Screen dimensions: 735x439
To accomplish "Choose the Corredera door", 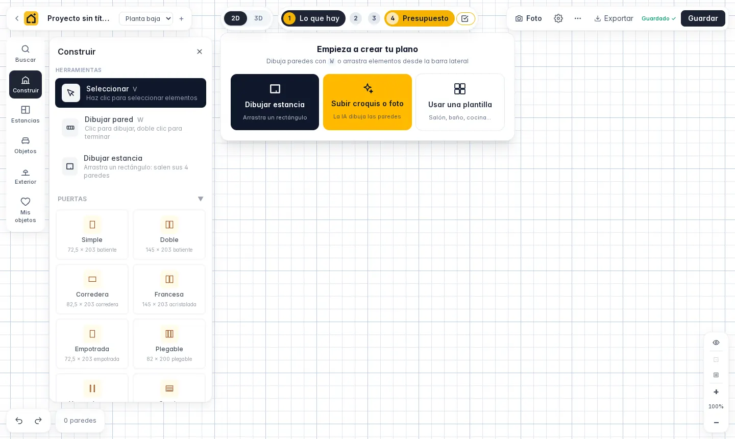I will (92, 289).
